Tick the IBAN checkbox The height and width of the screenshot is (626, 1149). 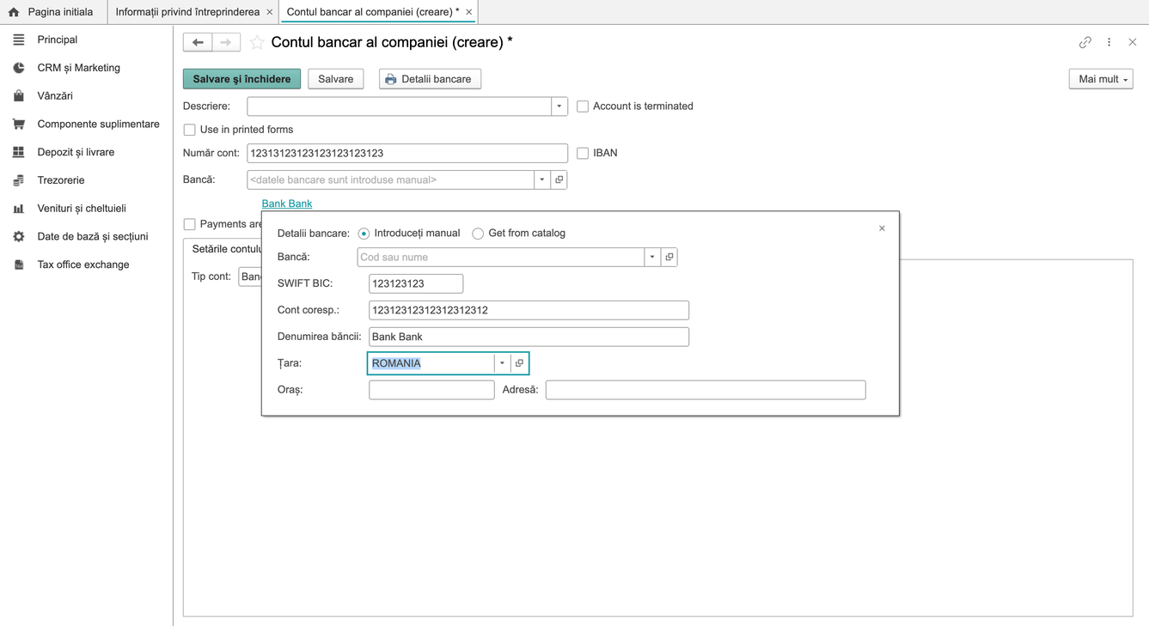coord(583,153)
